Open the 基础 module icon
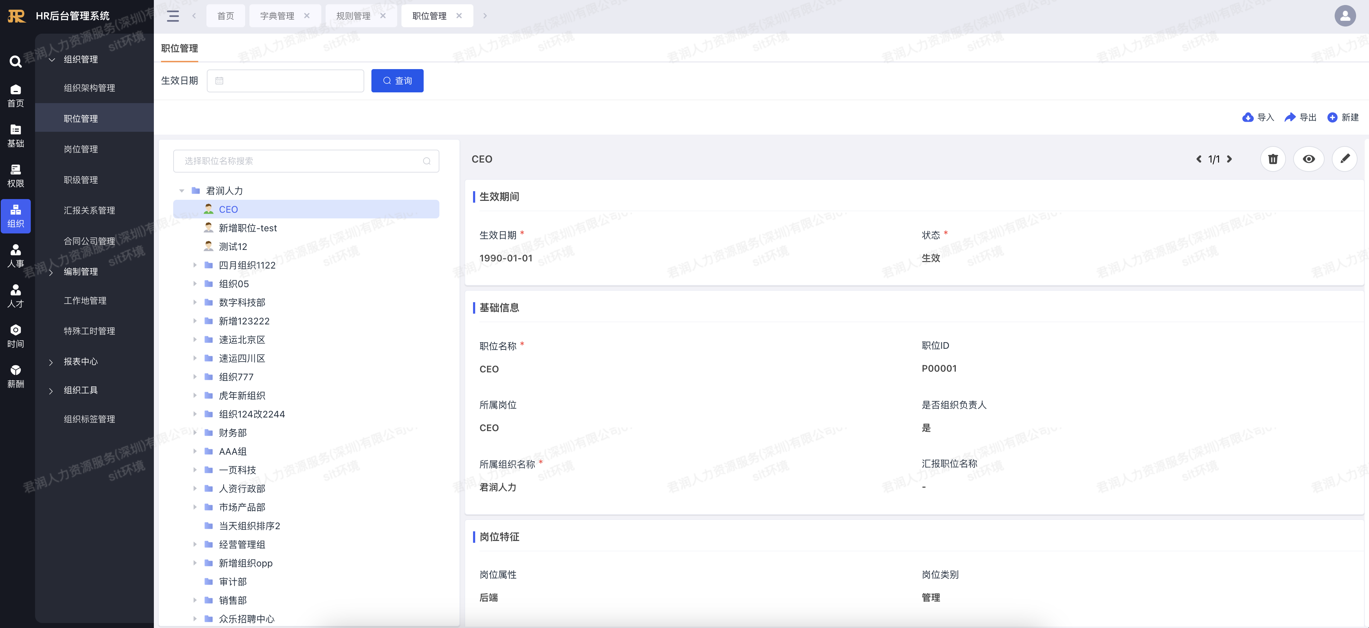This screenshot has width=1369, height=628. [x=15, y=136]
